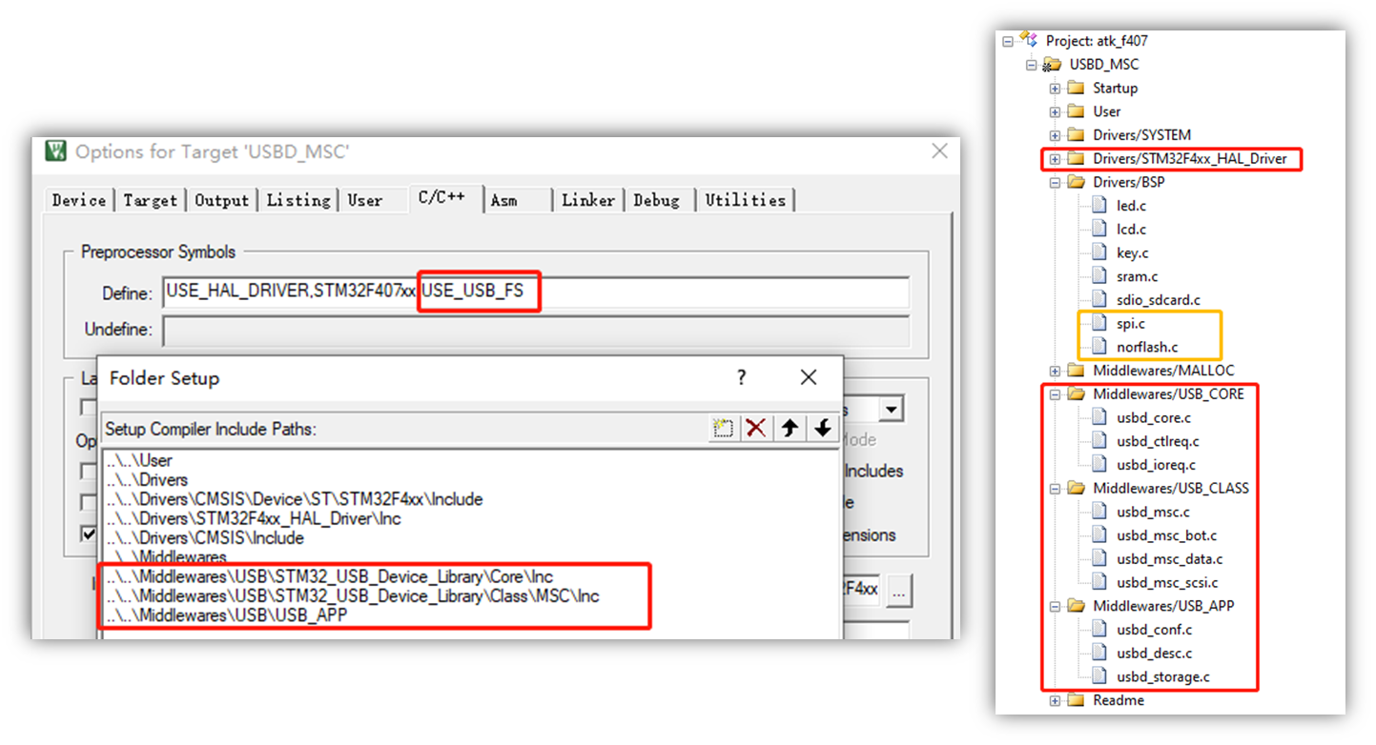Switch to the Linker tab
Viewport: 1376px width, 745px height.
pyautogui.click(x=588, y=200)
